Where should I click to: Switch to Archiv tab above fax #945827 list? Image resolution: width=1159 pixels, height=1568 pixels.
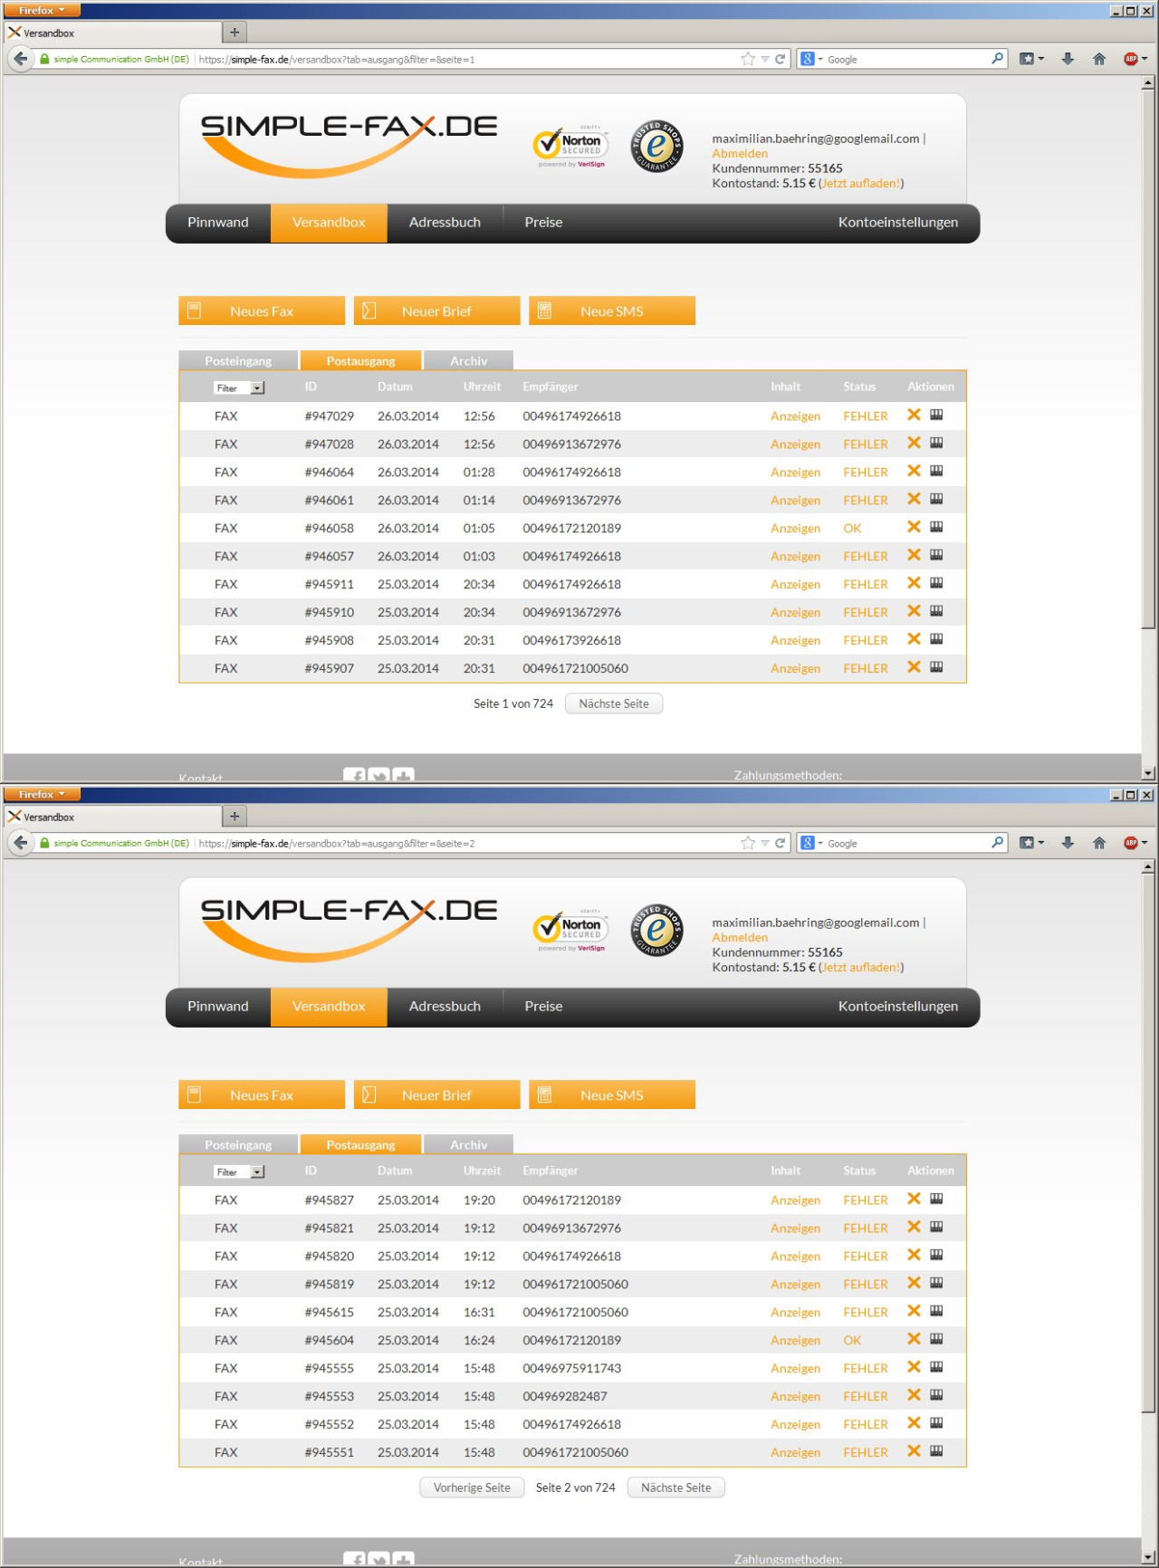(x=468, y=1145)
